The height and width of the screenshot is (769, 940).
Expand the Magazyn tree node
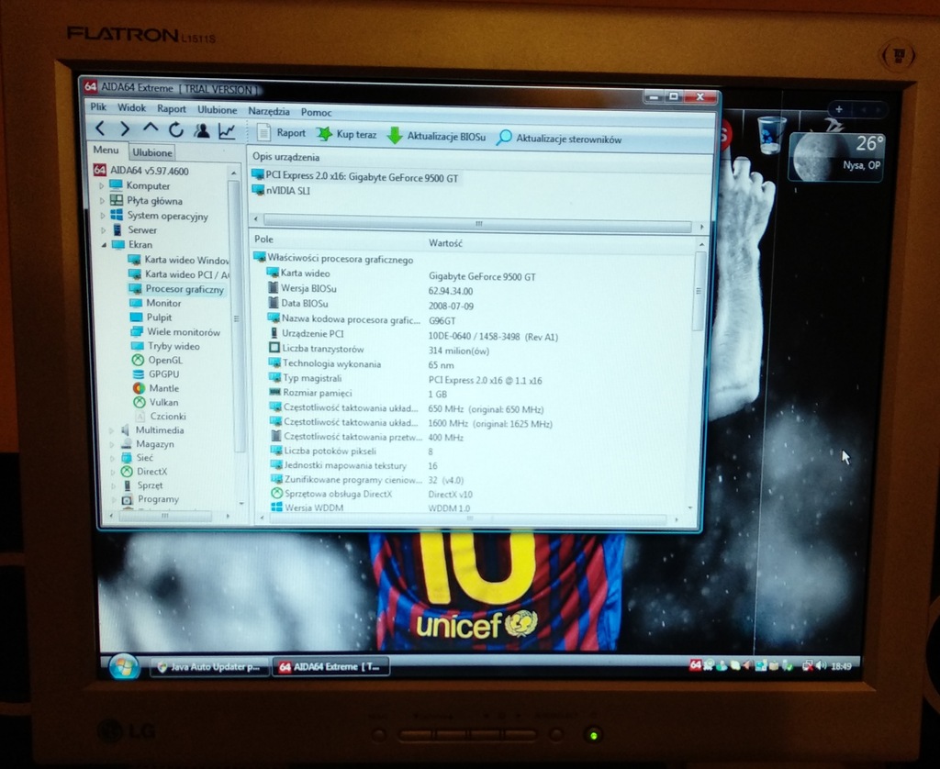click(x=111, y=444)
